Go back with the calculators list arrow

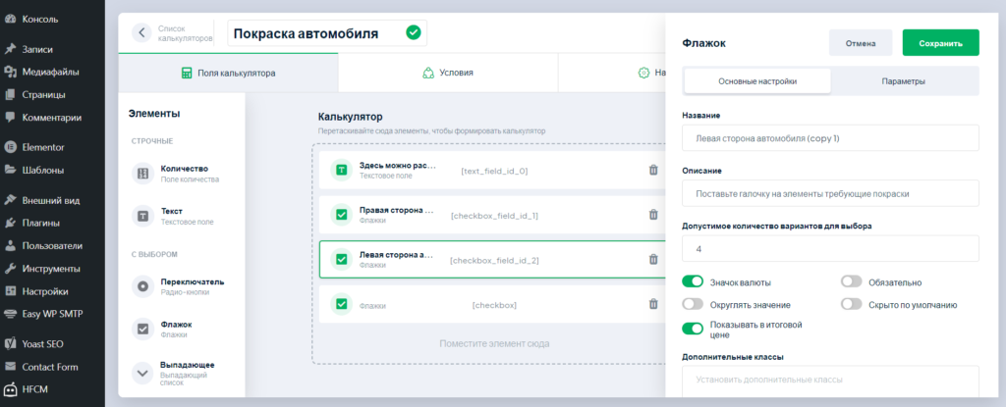(x=141, y=32)
